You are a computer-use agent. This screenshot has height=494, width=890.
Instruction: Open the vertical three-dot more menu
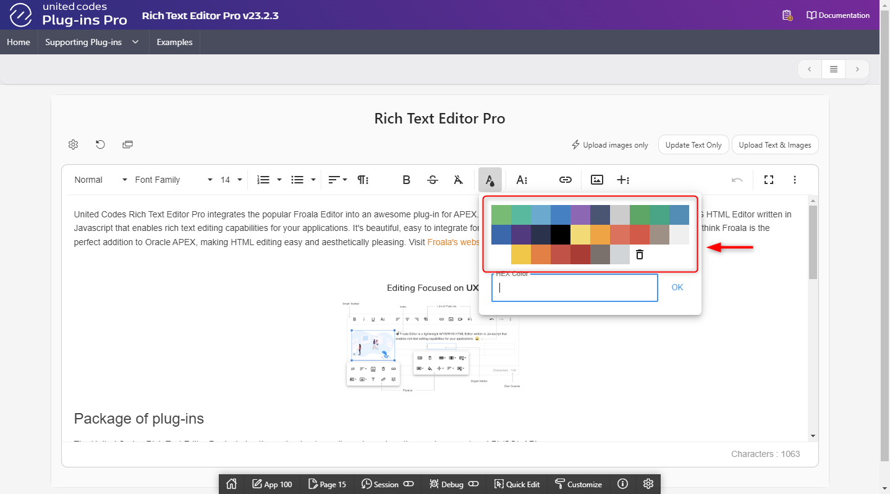click(x=795, y=180)
